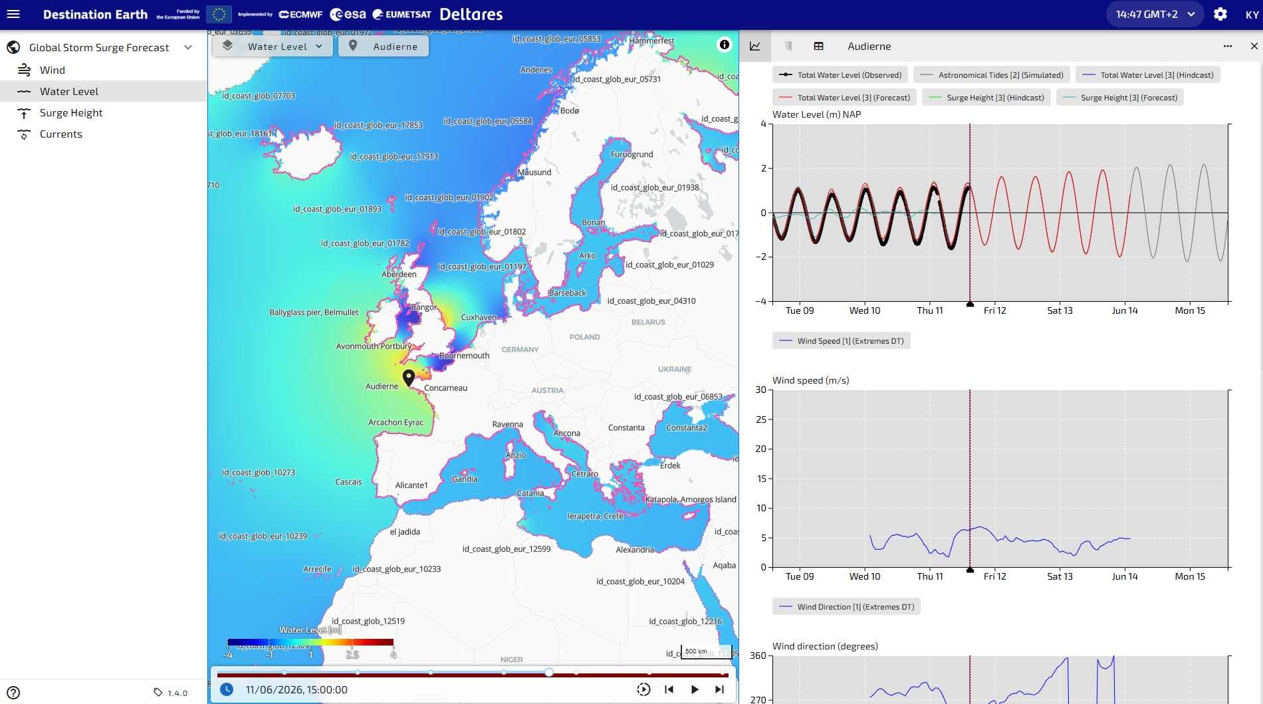Click the KY user avatar
This screenshot has width=1263, height=704.
click(1252, 15)
